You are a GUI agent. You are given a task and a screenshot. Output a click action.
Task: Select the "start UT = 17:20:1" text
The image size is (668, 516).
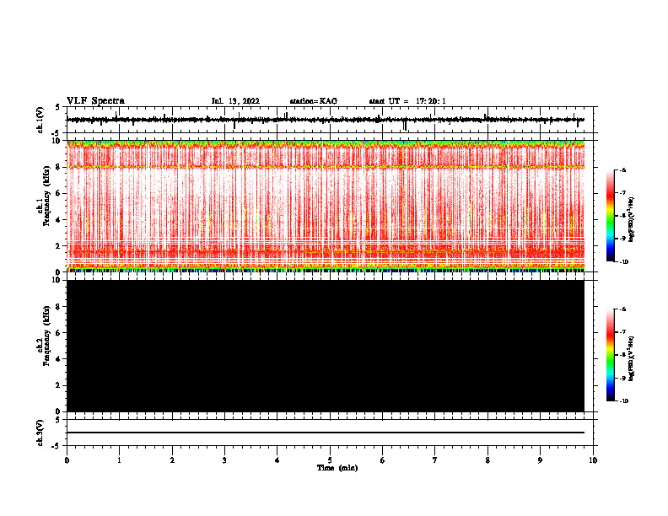(407, 101)
